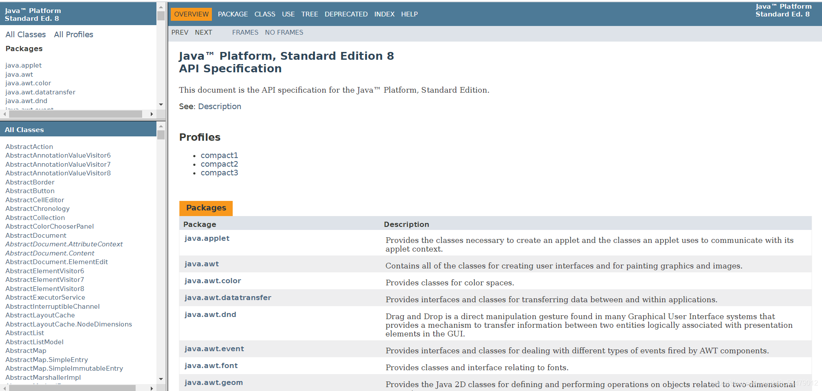The height and width of the screenshot is (391, 822).
Task: Click the FRAMES link
Action: (245, 32)
